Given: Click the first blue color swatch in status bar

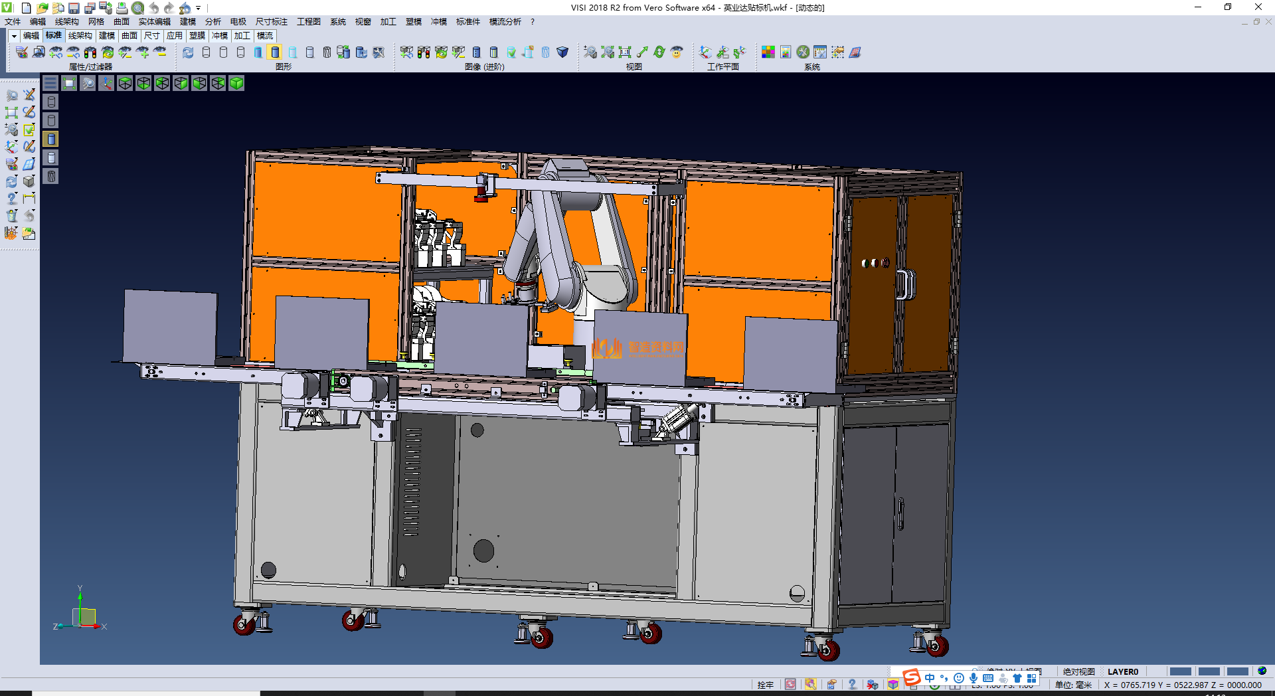Looking at the screenshot, I should (1180, 671).
